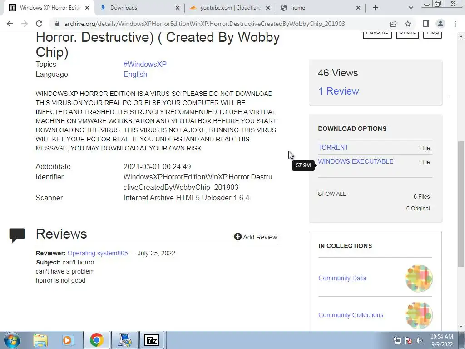Click the Community Data thumbnail image
The image size is (465, 349).
point(419,279)
